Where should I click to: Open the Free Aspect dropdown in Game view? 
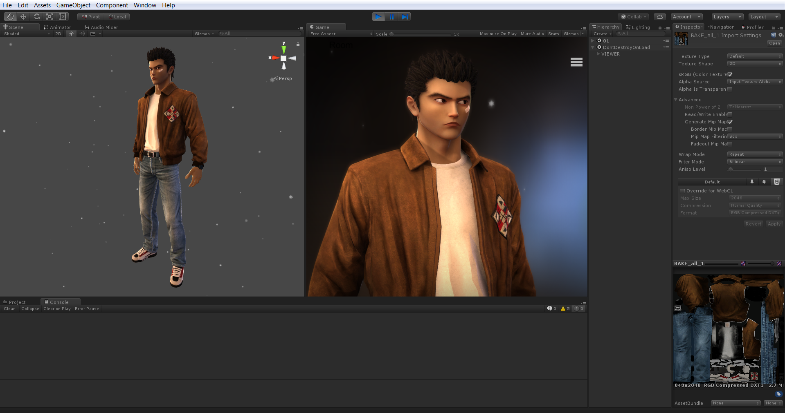[x=341, y=34]
